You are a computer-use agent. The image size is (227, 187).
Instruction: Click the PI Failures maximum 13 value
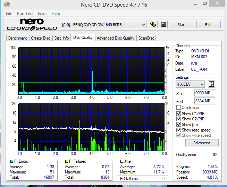click(x=107, y=172)
